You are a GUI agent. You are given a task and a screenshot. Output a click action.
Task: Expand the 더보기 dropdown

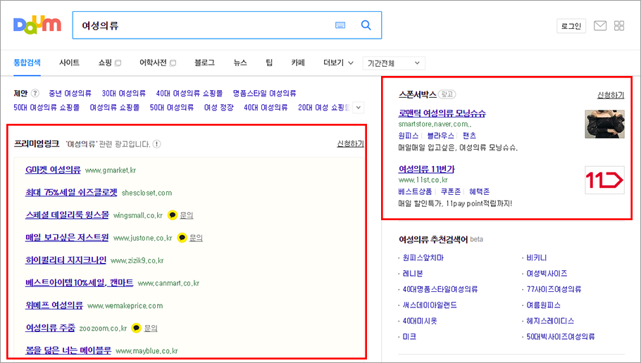tap(338, 63)
